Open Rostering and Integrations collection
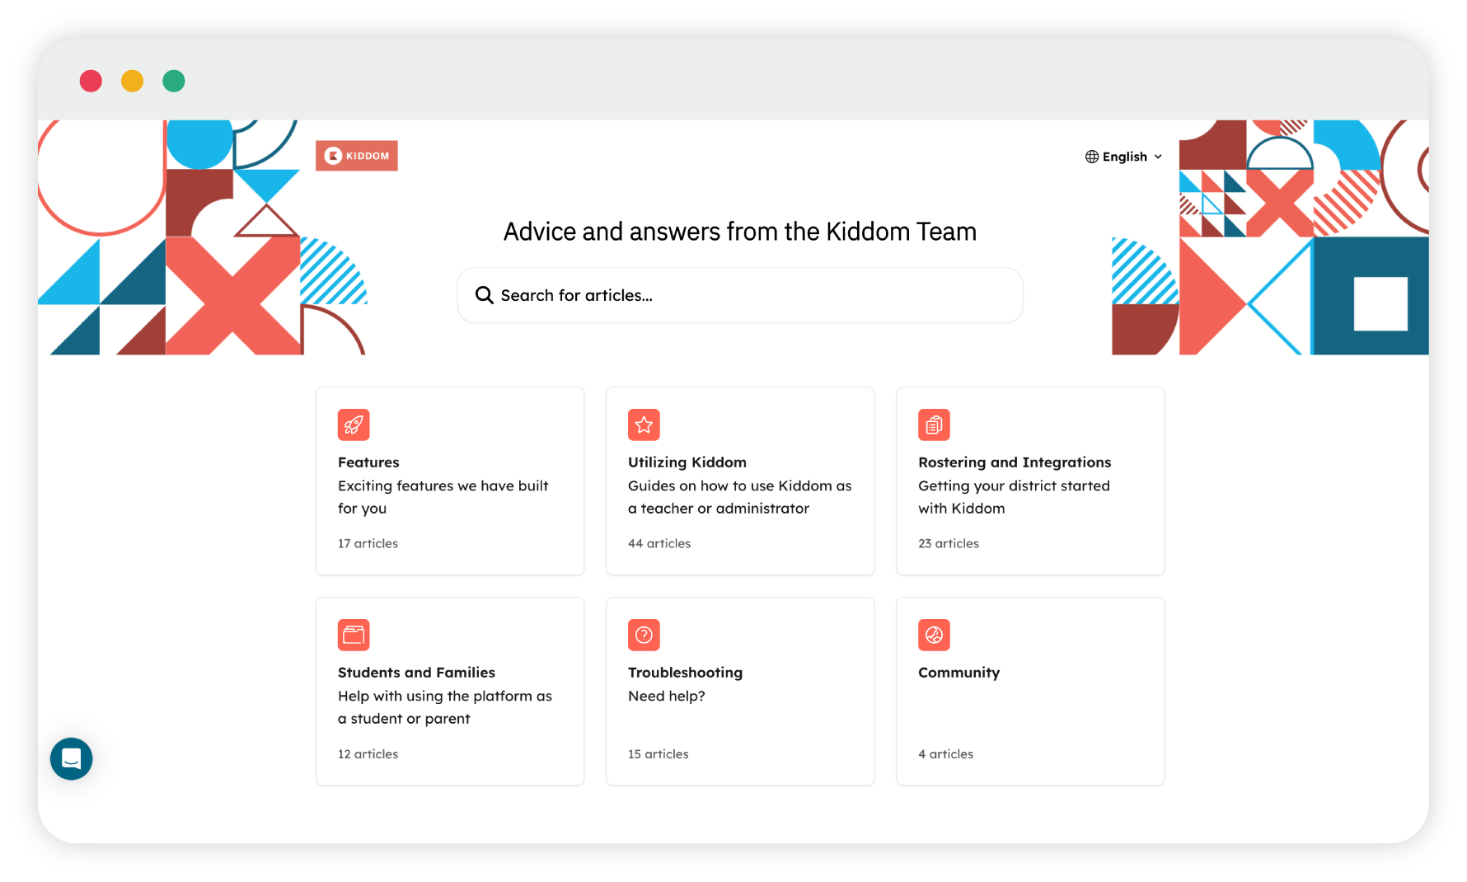 coord(1030,481)
